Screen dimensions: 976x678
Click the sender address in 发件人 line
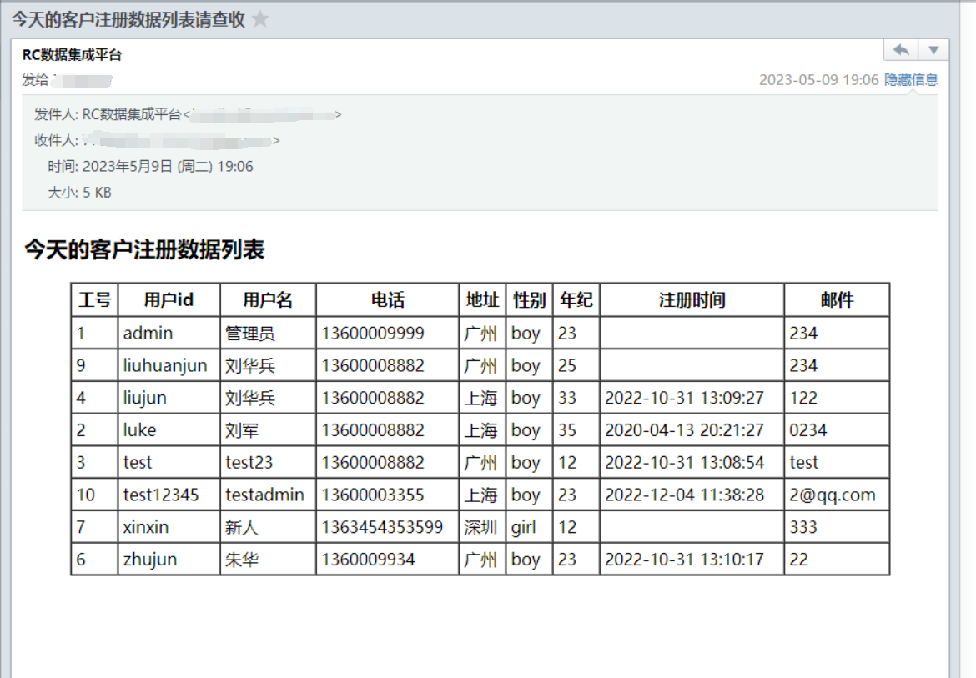tap(262, 115)
